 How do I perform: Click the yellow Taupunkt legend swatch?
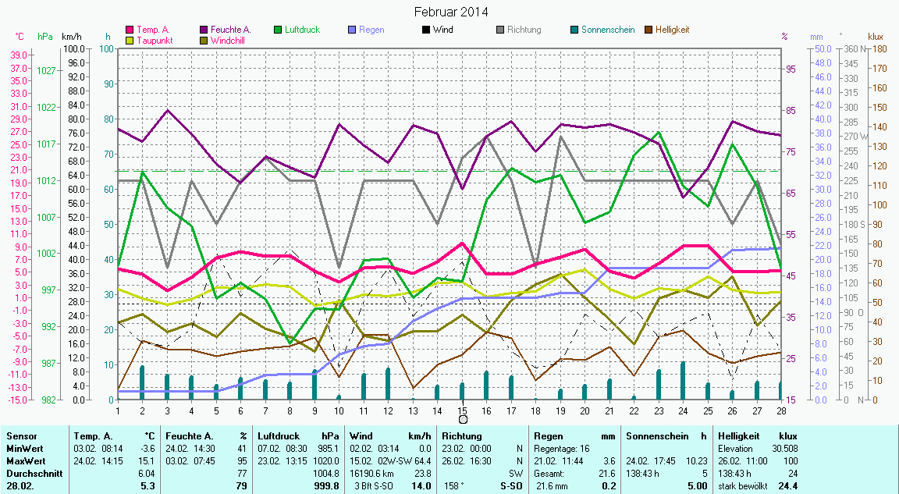(x=130, y=40)
